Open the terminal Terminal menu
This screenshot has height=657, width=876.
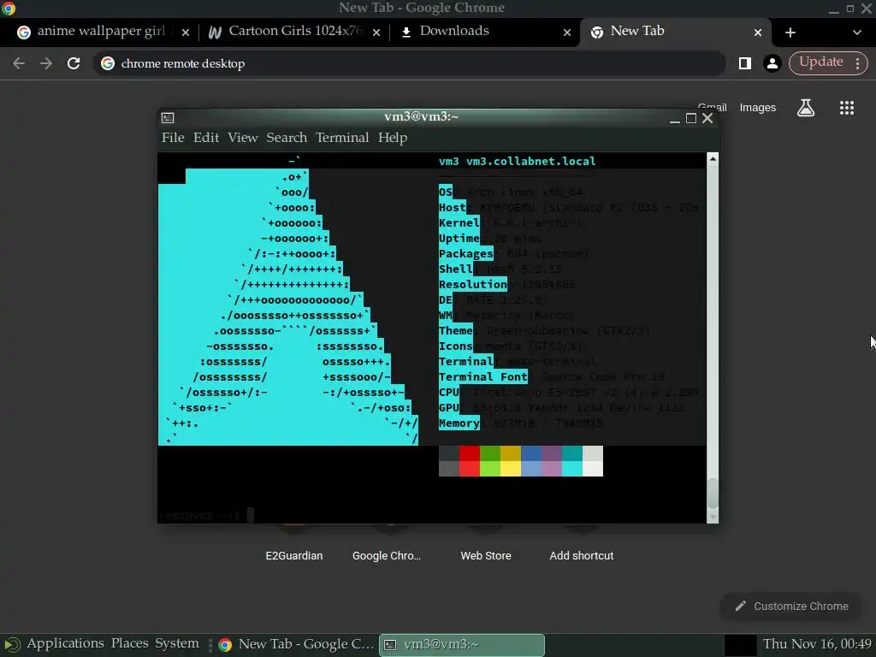(342, 138)
